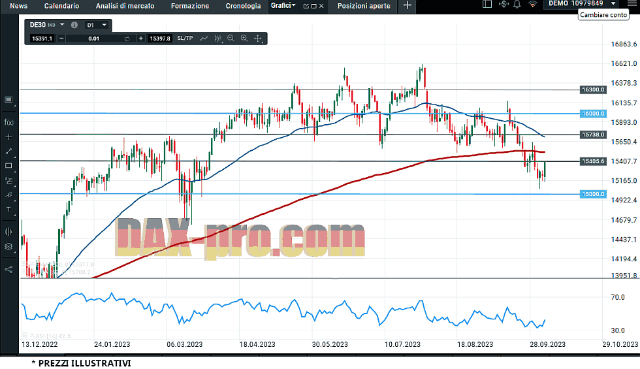Image resolution: width=640 pixels, height=369 pixels.
Task: Show DE30 instrument information
Action: click(74, 25)
